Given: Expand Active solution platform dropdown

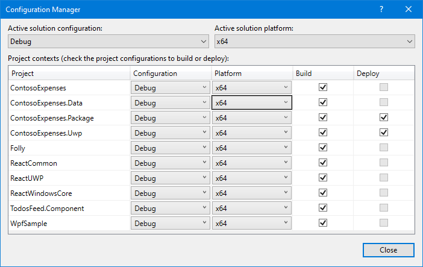Looking at the screenshot, I should pyautogui.click(x=315, y=42).
